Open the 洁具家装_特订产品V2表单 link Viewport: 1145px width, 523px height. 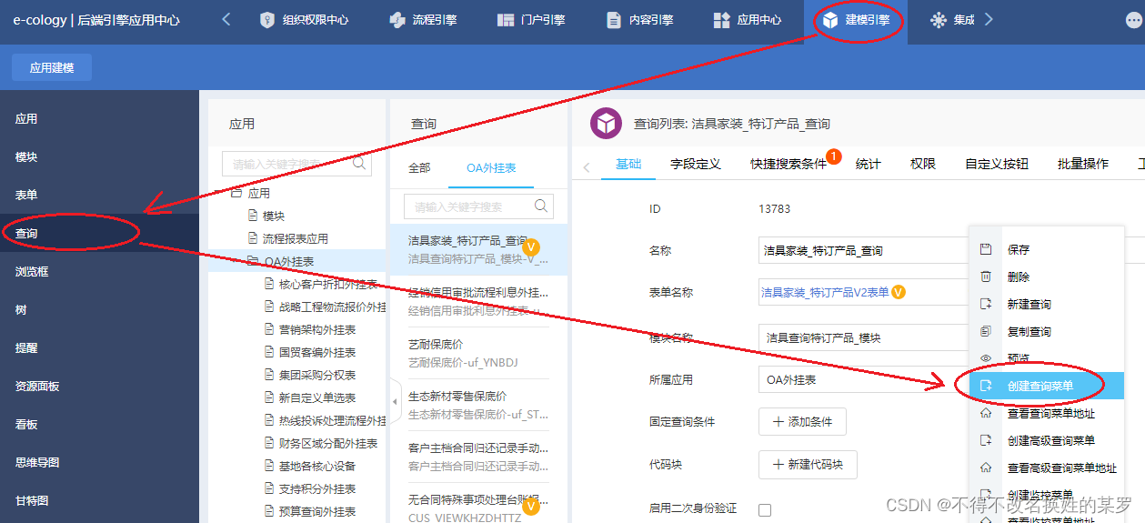pyautogui.click(x=825, y=292)
